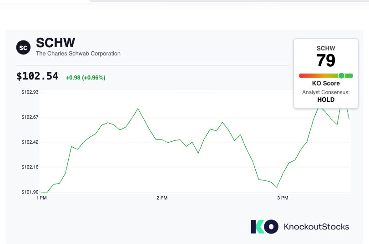
Task: Open the KnockoutStocks brand name link
Action: point(316,227)
